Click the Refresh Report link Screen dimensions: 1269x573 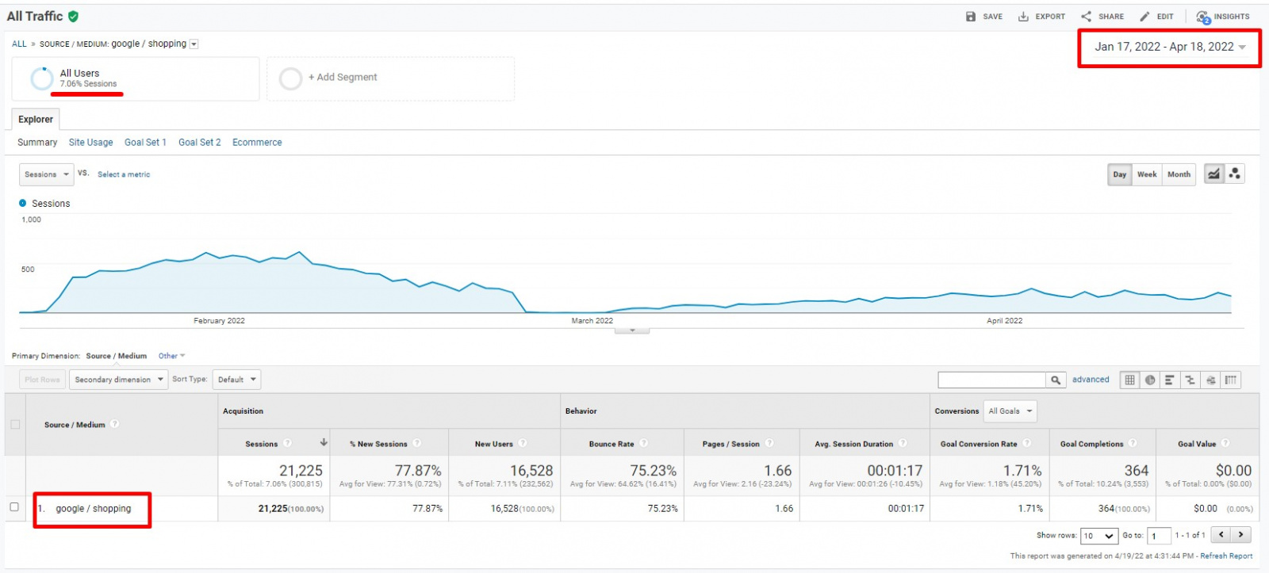point(1226,556)
